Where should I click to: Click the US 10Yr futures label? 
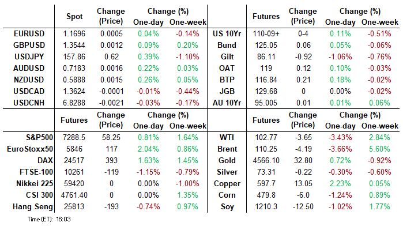[x=227, y=33]
